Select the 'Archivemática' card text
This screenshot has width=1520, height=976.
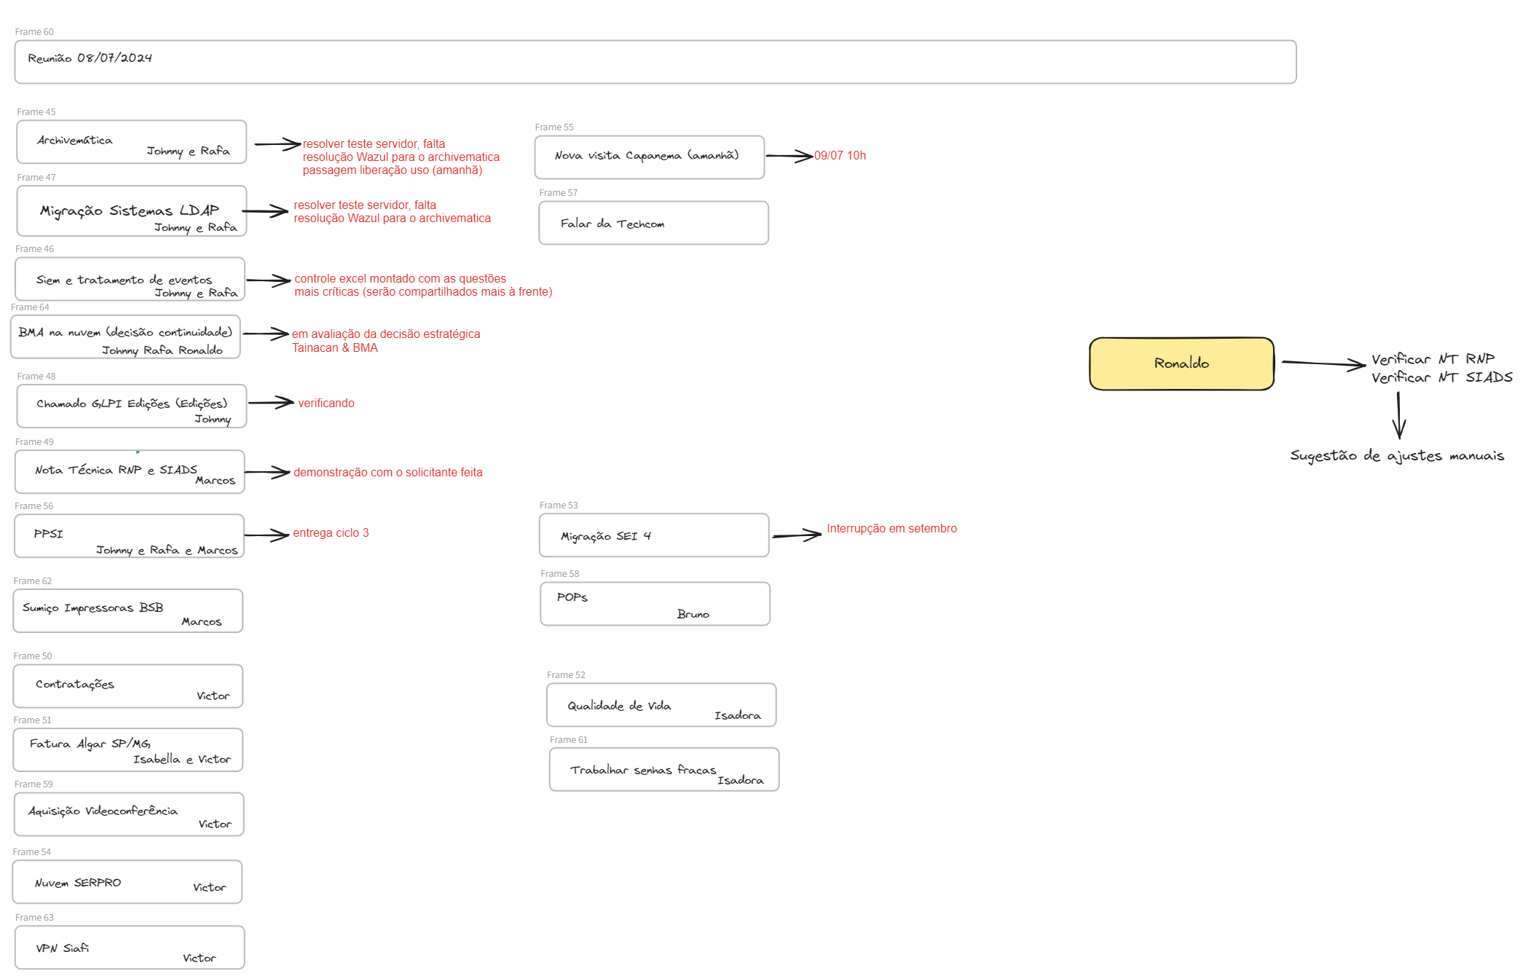click(75, 140)
